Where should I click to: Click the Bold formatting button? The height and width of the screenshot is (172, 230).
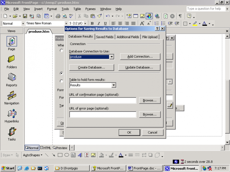92,24
